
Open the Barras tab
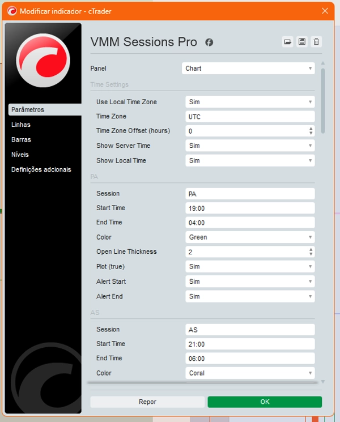point(21,140)
